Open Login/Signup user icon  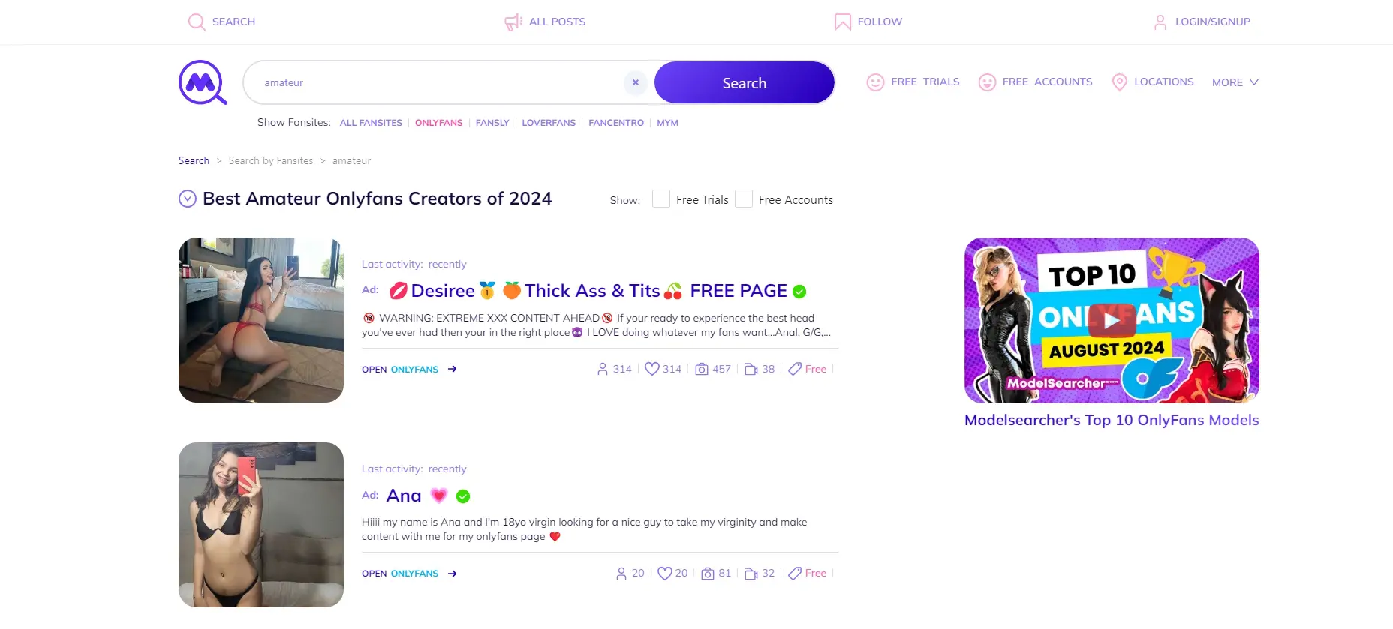click(1160, 22)
